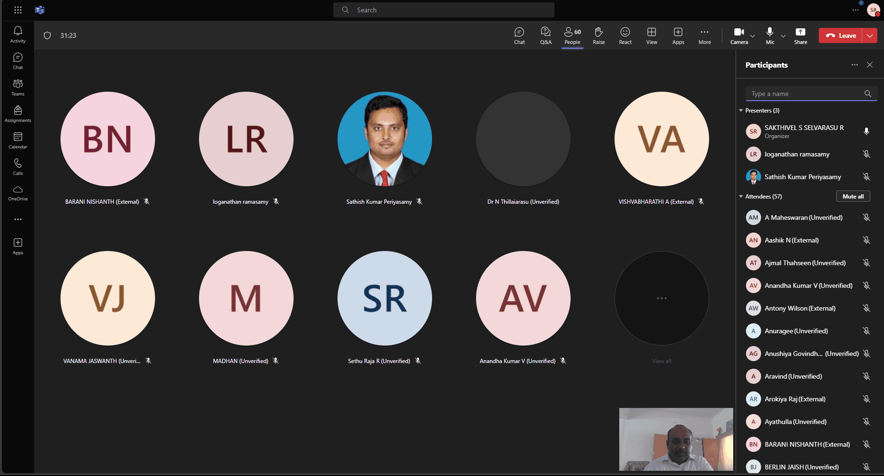Open Calendar in the left sidebar
Screen dimensions: 884x476
pos(18,140)
